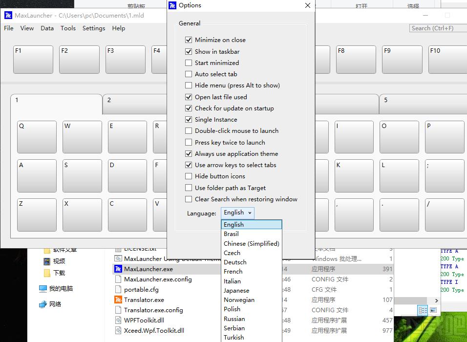Image resolution: width=467 pixels, height=342 pixels.
Task: Click the Xceed.Wpf.Toolkit.dll file icon
Action: [x=118, y=330]
